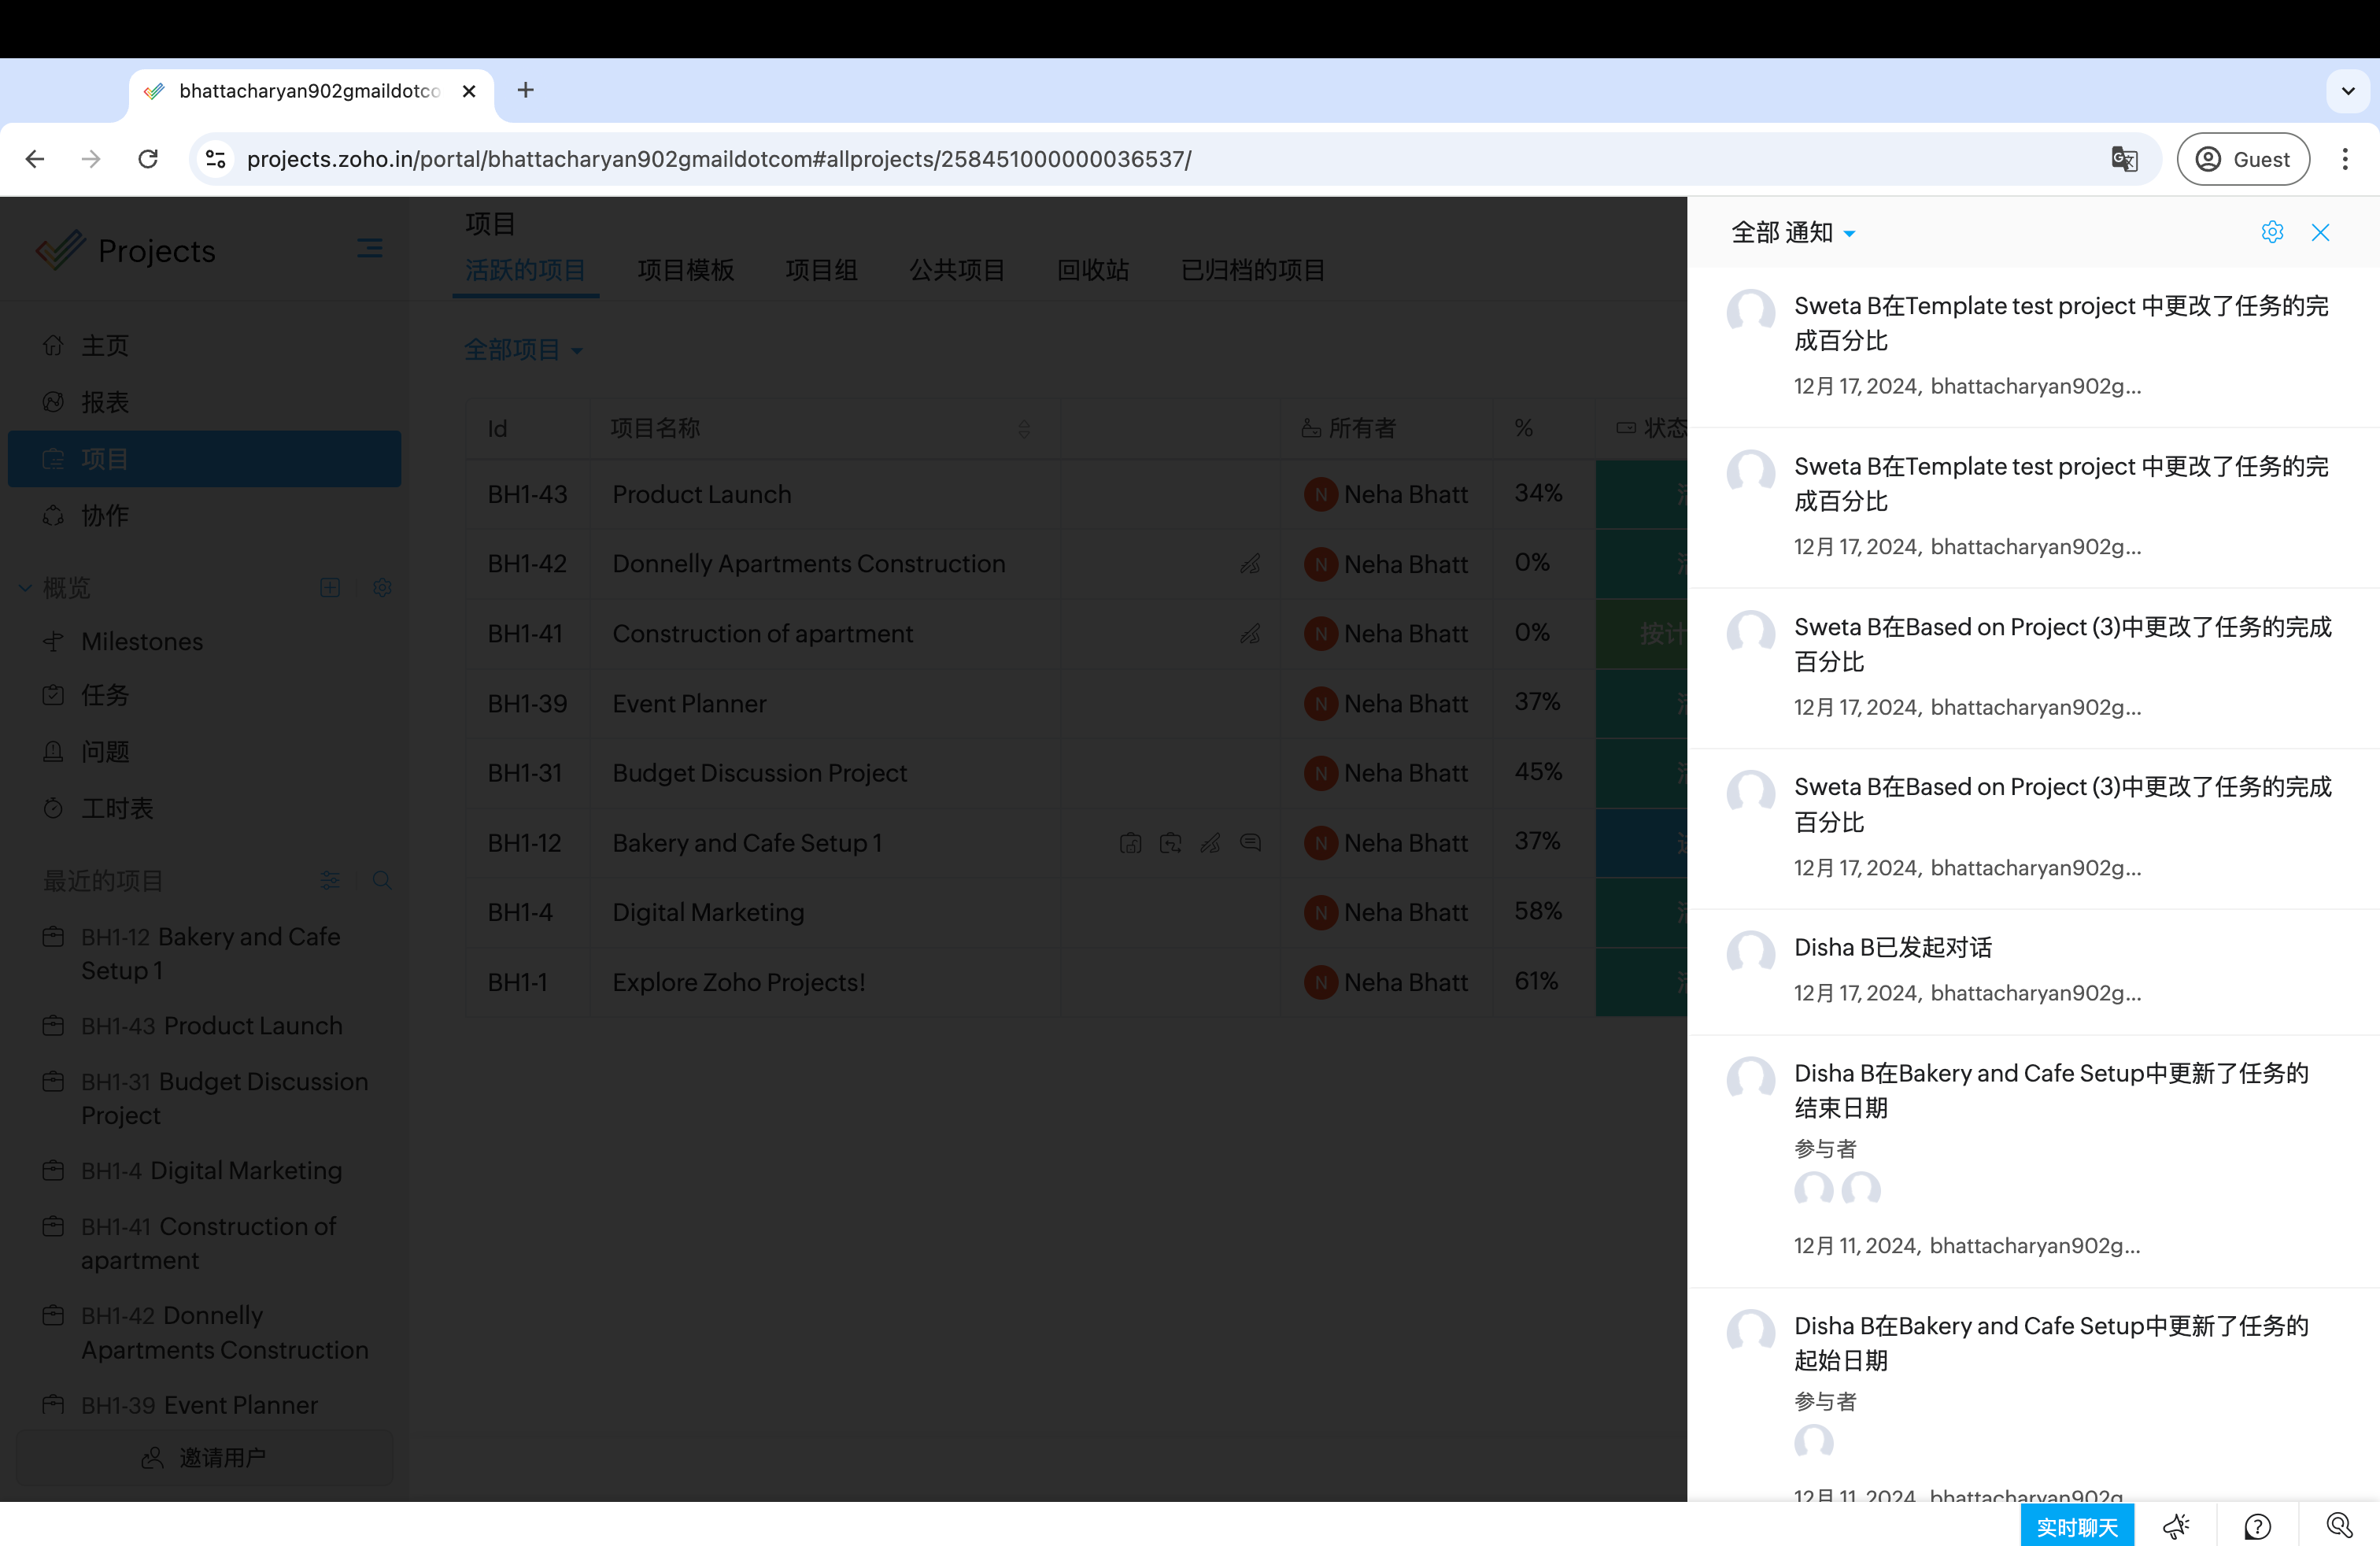Click the announcements megaphone icon
This screenshot has height=1546, width=2380.
point(2175,1526)
